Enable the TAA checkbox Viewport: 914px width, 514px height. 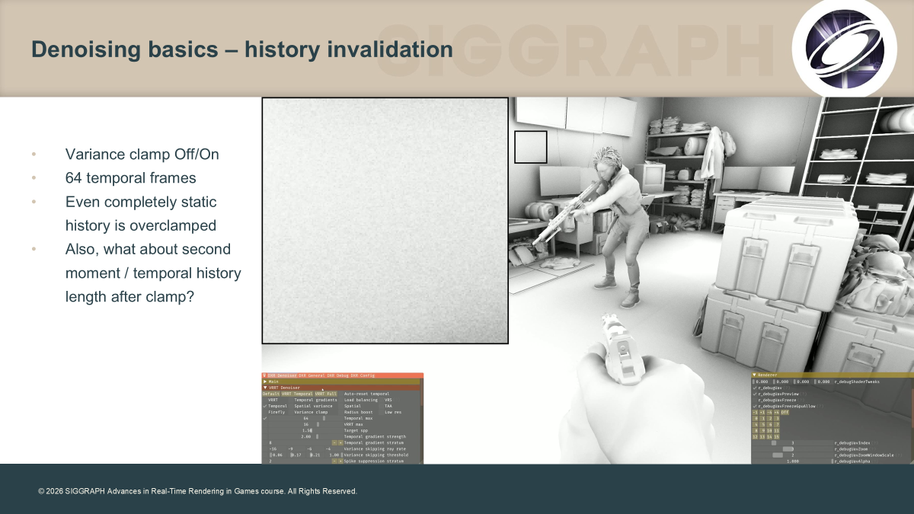[x=381, y=406]
